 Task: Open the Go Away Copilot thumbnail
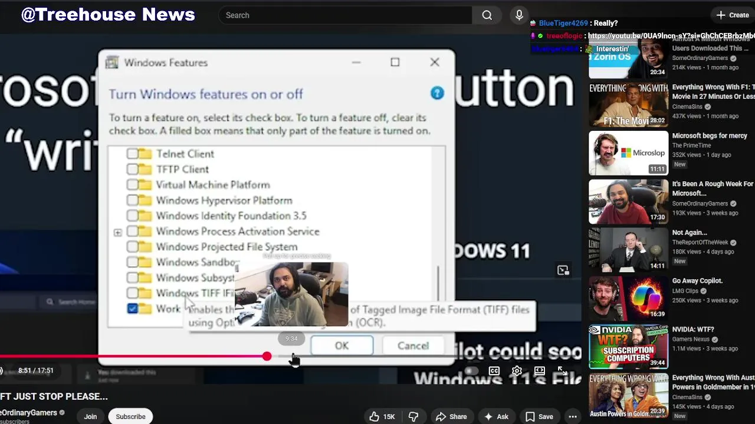628,299
